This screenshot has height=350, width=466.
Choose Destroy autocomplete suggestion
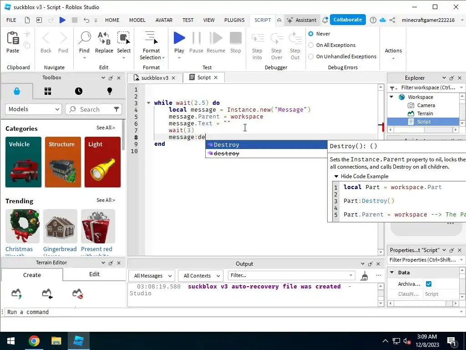tap(266, 144)
